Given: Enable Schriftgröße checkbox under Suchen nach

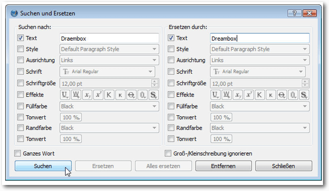Looking at the screenshot, I should pos(20,83).
